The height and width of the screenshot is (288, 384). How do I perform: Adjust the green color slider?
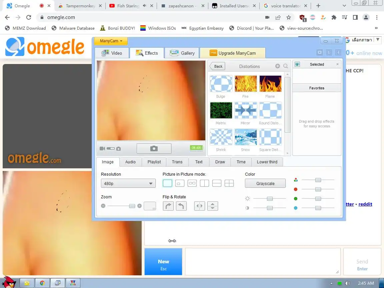318,199
